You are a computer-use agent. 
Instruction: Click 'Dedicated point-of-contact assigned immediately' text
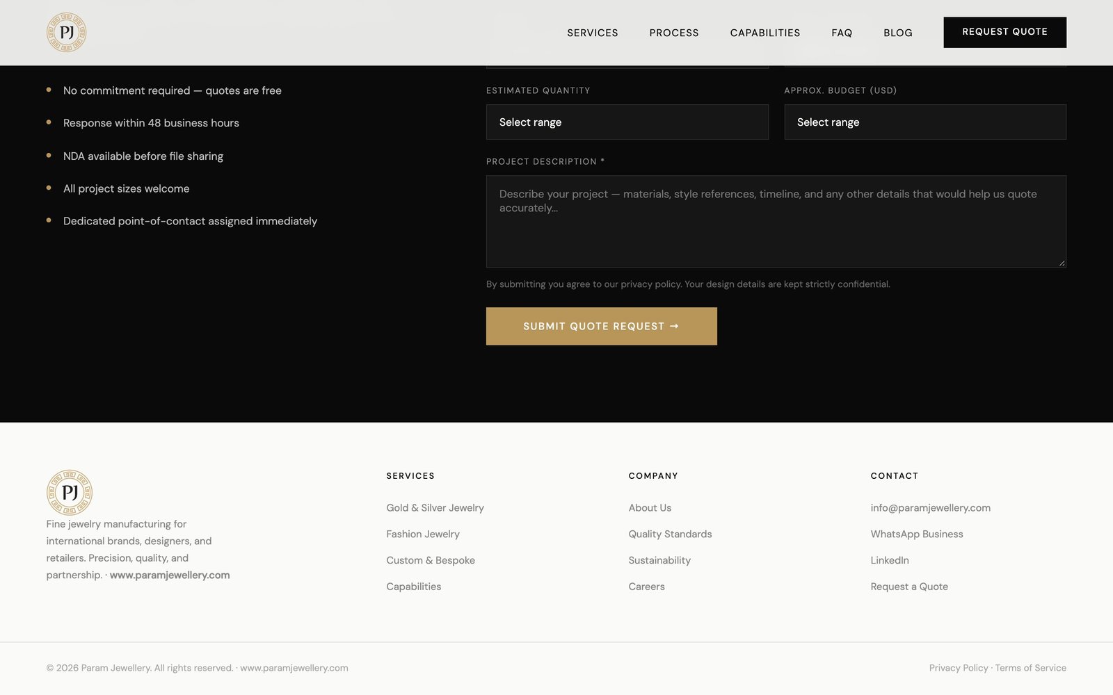[x=190, y=221]
